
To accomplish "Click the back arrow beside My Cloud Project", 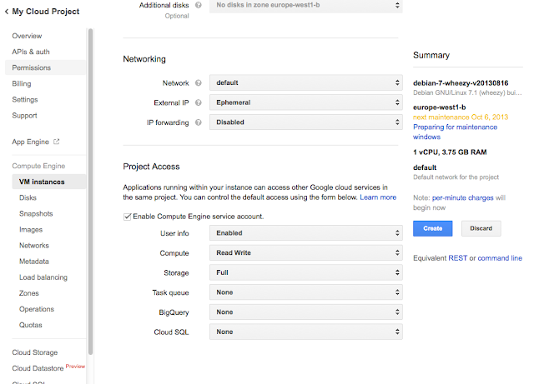I will point(7,12).
